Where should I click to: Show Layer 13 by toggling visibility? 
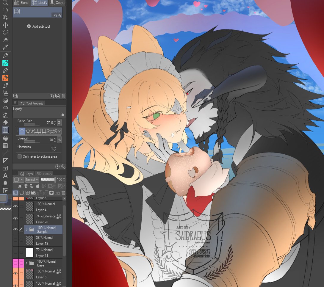15,240
